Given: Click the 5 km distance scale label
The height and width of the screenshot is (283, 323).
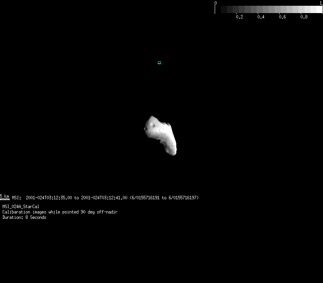Looking at the screenshot, I should (5, 197).
